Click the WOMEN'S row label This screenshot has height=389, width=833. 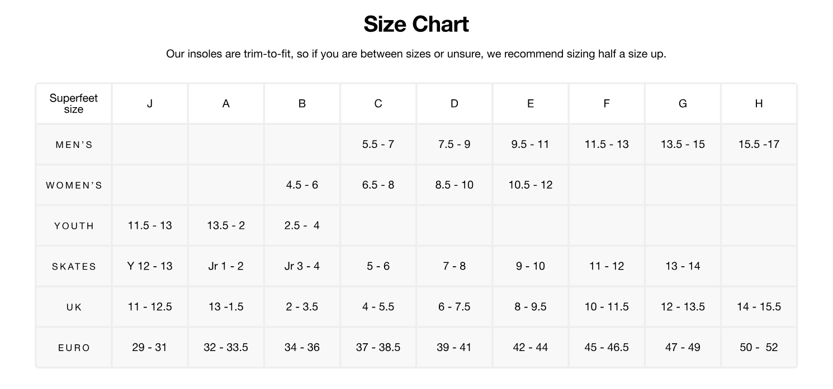74,185
